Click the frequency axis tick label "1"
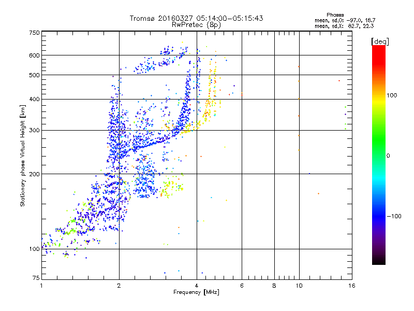This screenshot has width=414, height=311. (x=41, y=286)
